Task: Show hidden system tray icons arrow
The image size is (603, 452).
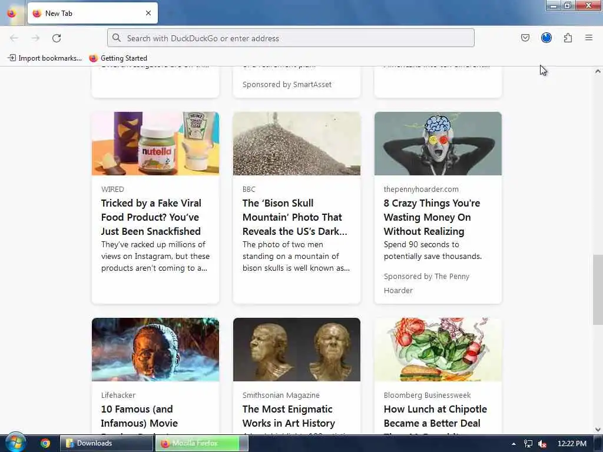Action: click(x=513, y=444)
